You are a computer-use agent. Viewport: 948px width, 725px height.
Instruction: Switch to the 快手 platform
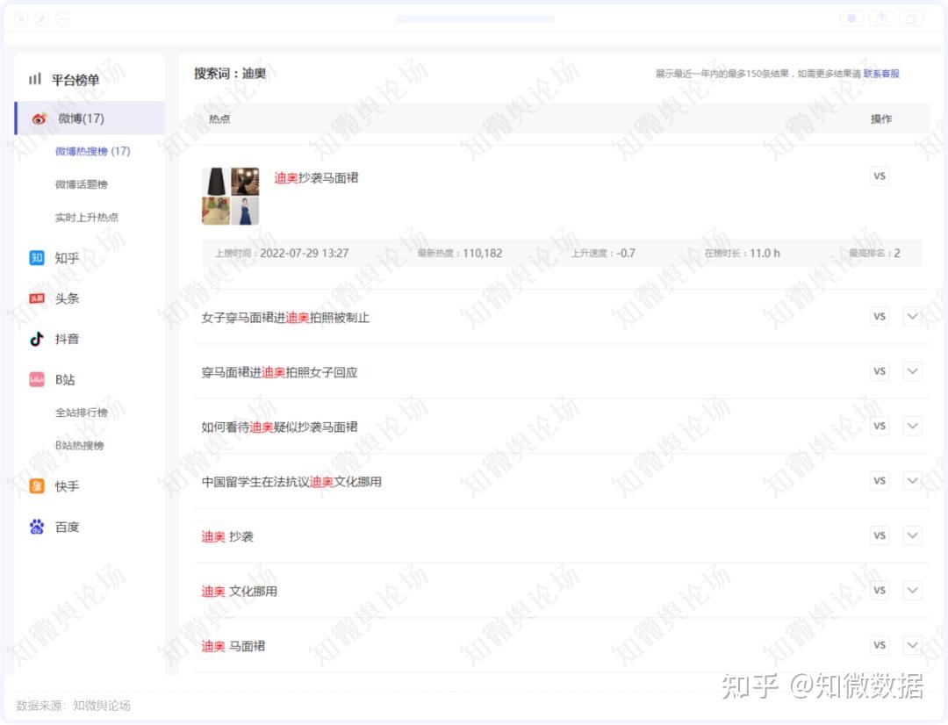(x=67, y=486)
